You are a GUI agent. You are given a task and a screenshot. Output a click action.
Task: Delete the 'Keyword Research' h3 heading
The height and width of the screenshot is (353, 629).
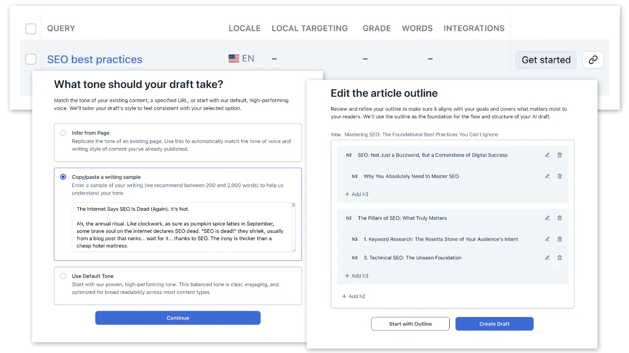559,239
